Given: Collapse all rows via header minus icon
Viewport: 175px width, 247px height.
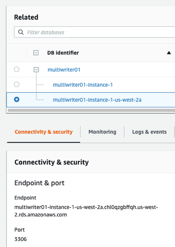Looking at the screenshot, I should click(36, 52).
